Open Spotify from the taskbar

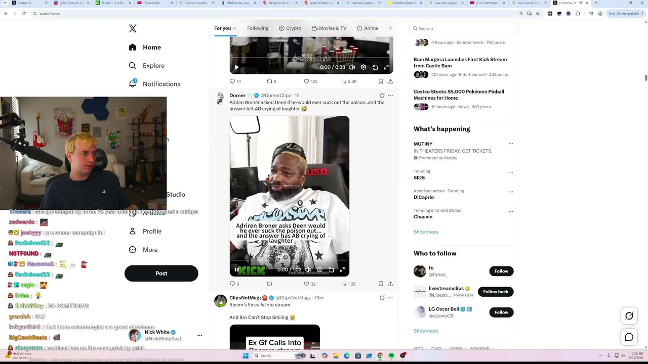point(391,356)
